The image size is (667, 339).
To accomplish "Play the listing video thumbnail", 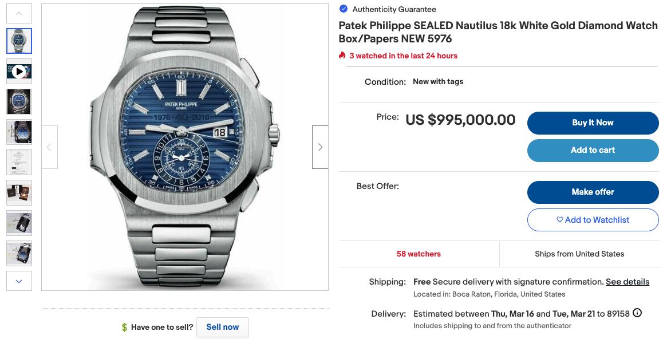I will (x=19, y=72).
